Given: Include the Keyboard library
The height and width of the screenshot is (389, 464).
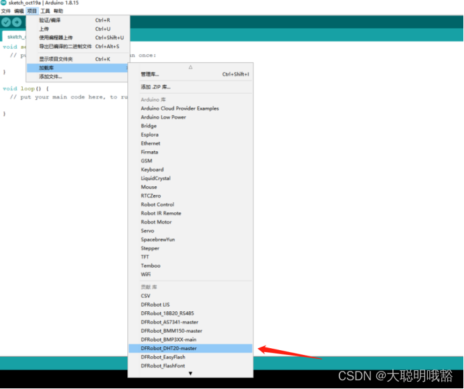Looking at the screenshot, I should pos(191,169).
